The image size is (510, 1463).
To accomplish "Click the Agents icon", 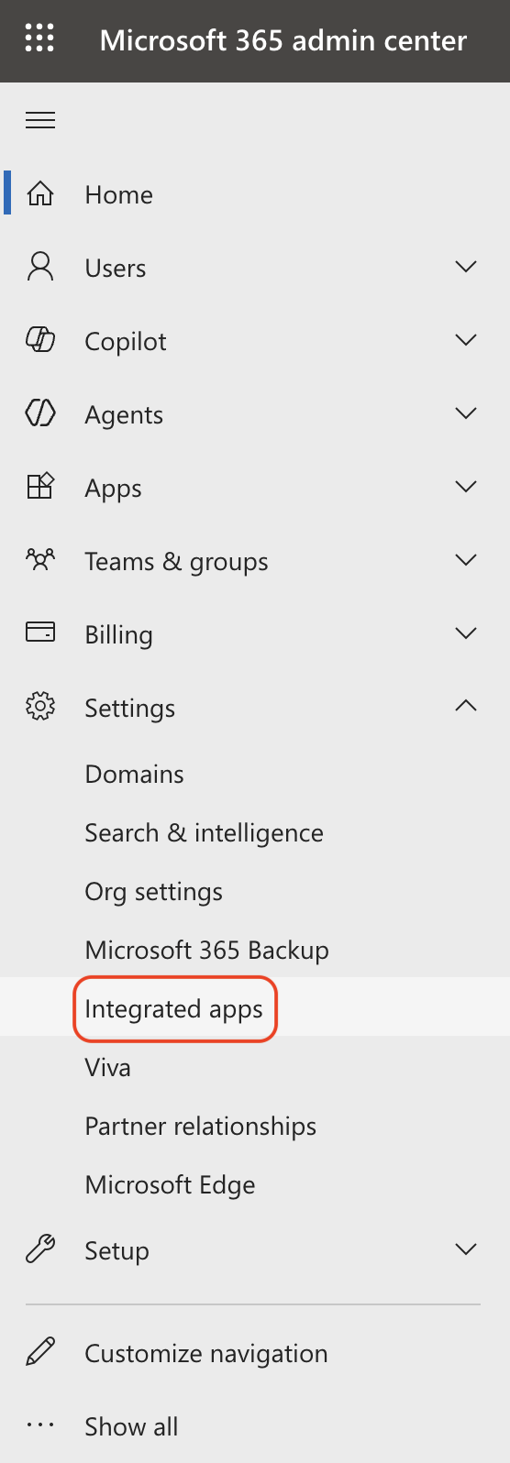I will [40, 414].
